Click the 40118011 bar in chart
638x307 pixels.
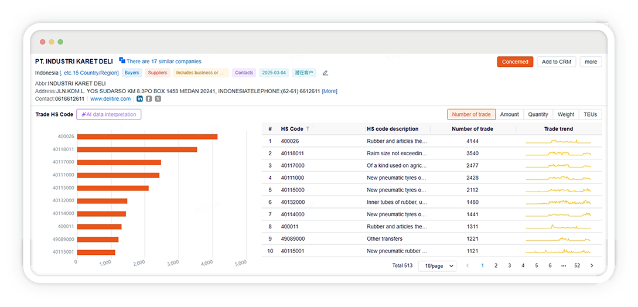[x=137, y=149]
